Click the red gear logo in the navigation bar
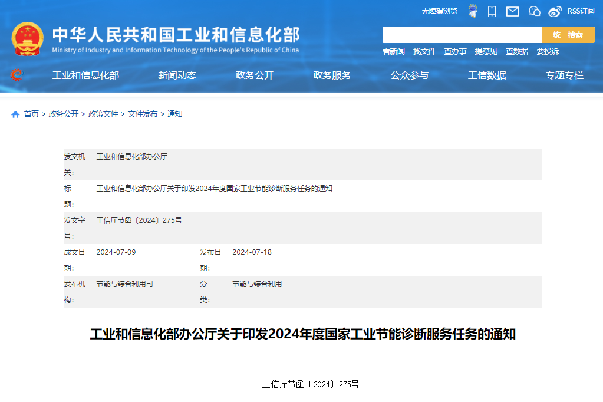 click(x=17, y=75)
